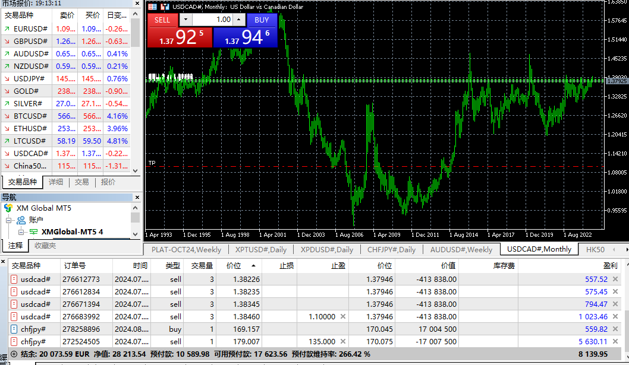
Task: Click the down-arrow icon beside GBPUSD#
Action: click(7, 42)
